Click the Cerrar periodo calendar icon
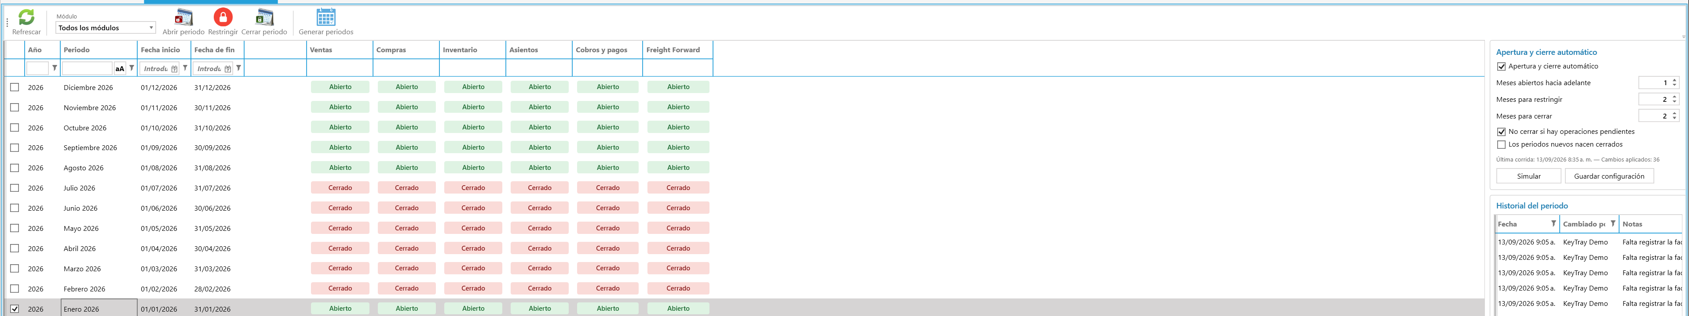The height and width of the screenshot is (316, 1689). [264, 17]
